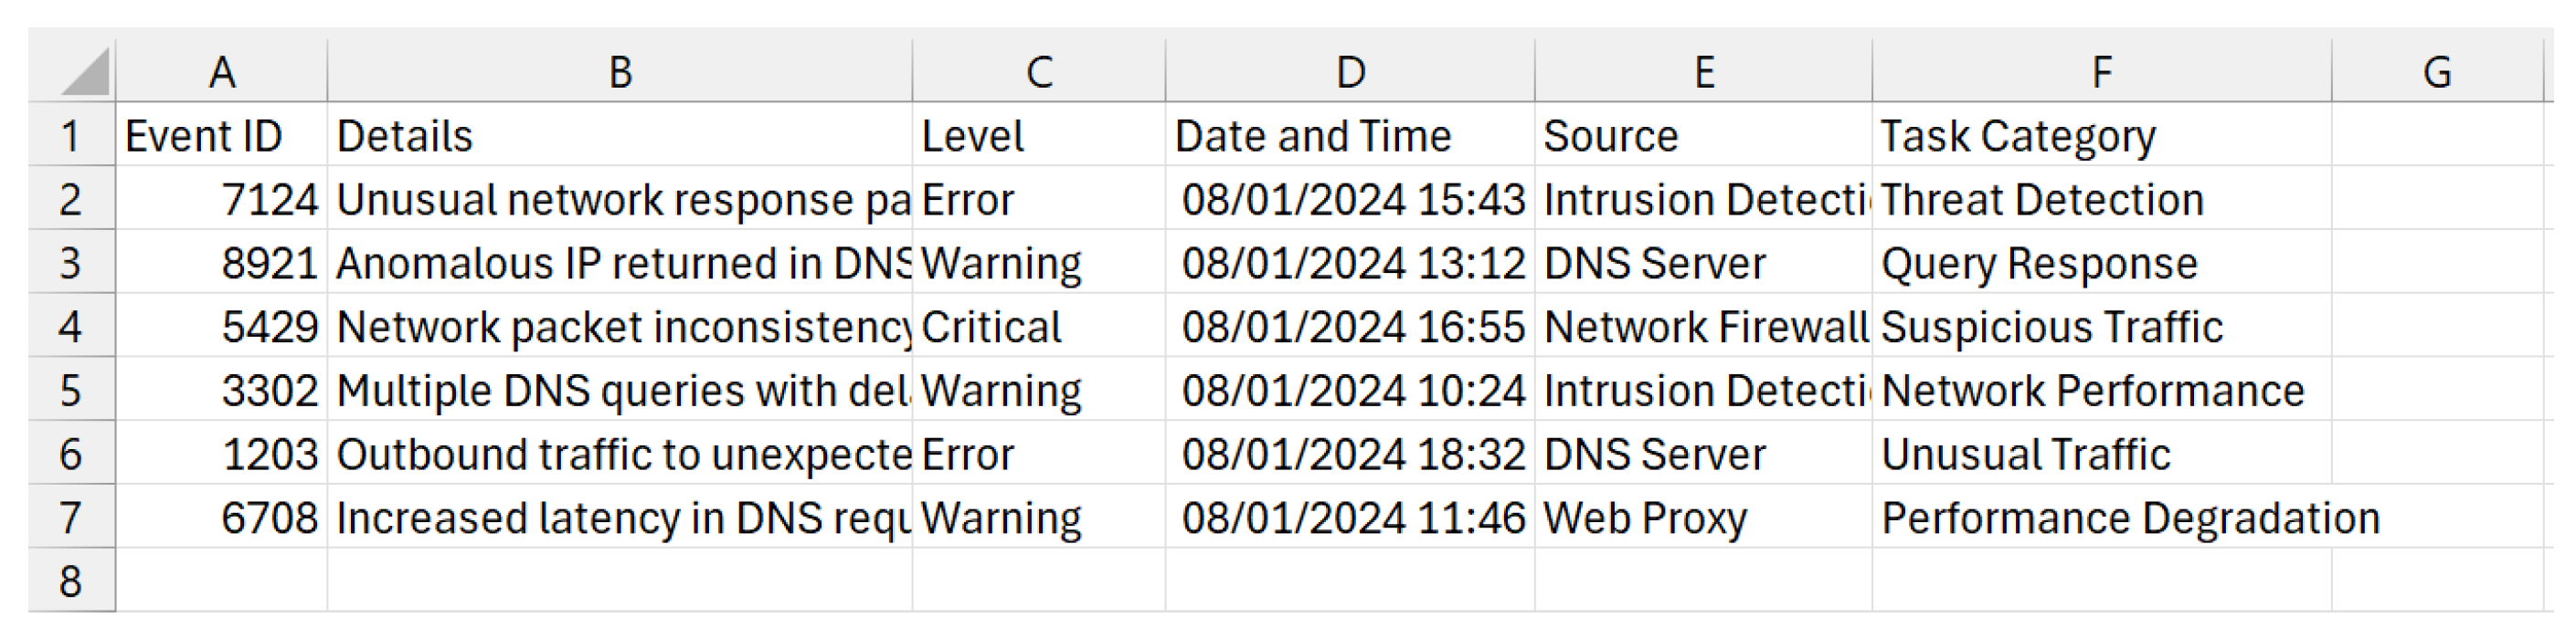Click the column D header

[1349, 72]
